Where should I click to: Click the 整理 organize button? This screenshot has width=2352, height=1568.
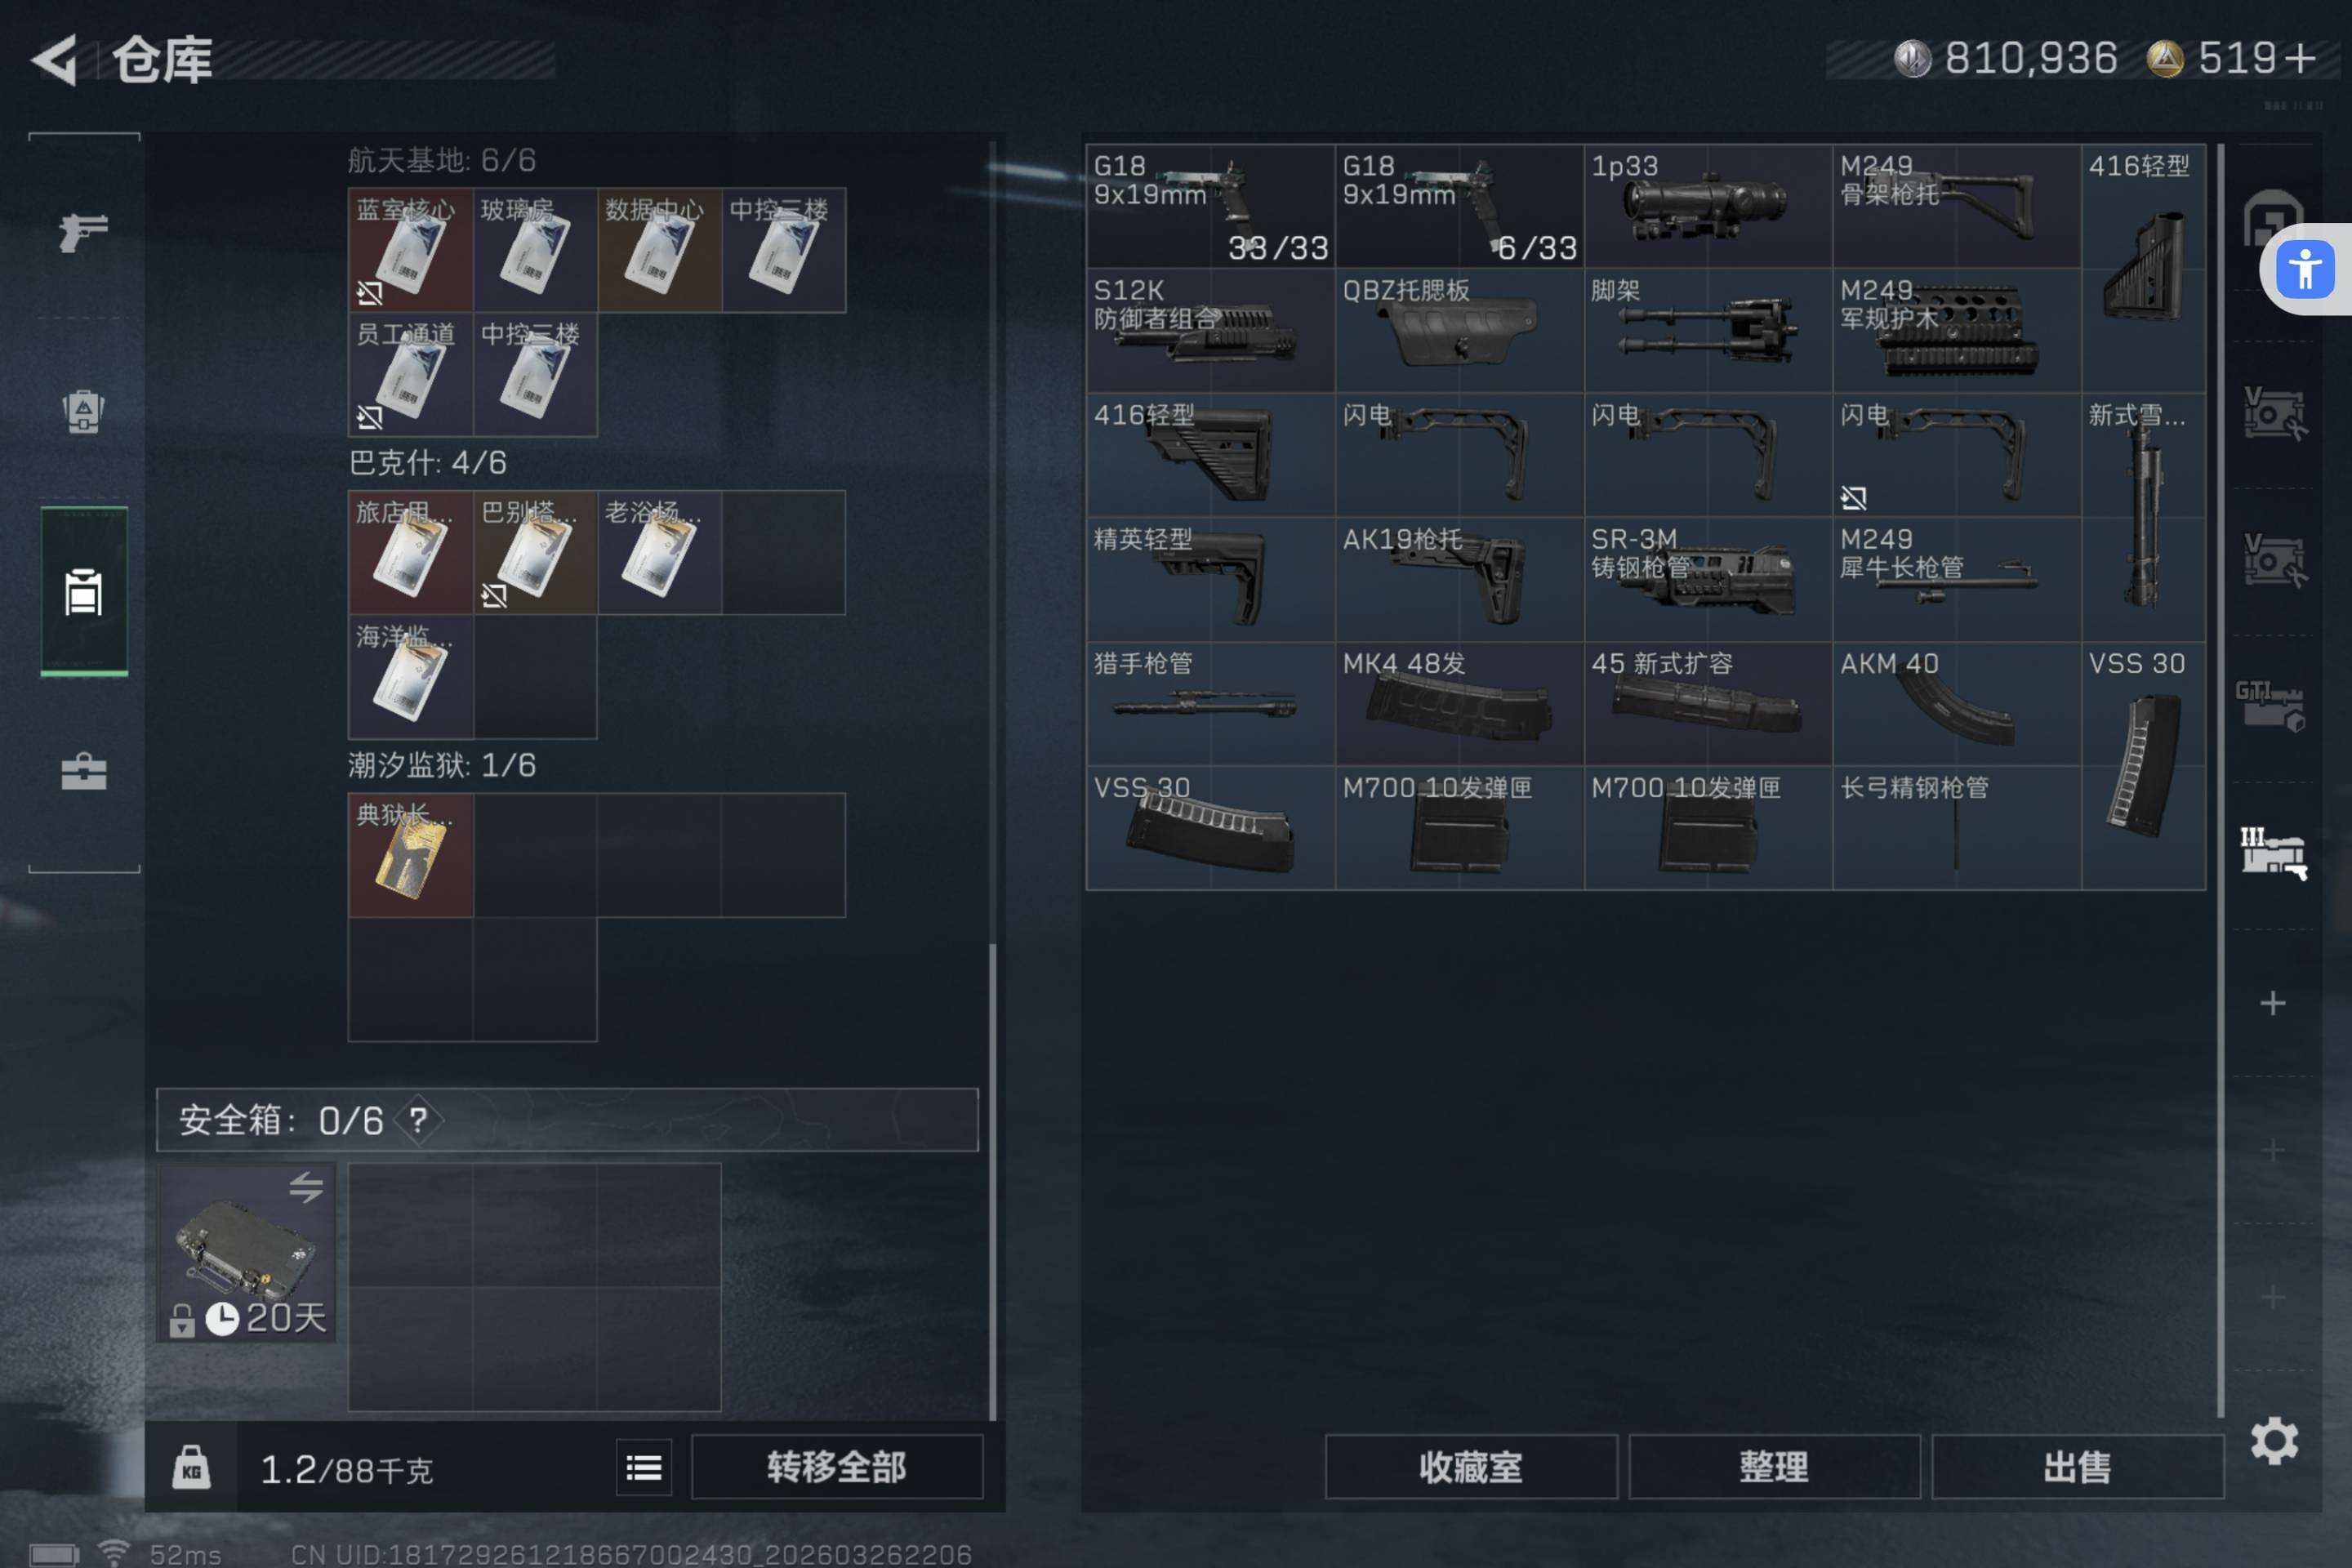point(1774,1467)
